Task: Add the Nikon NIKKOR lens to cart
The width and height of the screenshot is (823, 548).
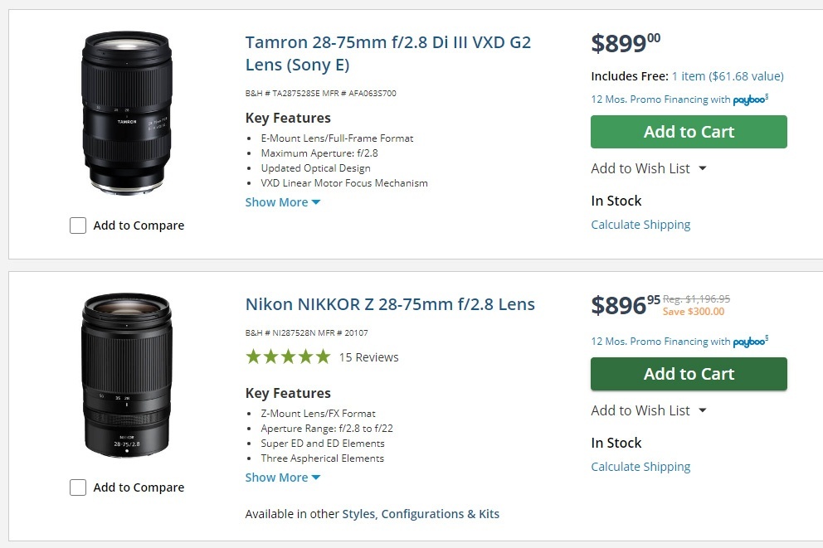Action: click(x=689, y=374)
